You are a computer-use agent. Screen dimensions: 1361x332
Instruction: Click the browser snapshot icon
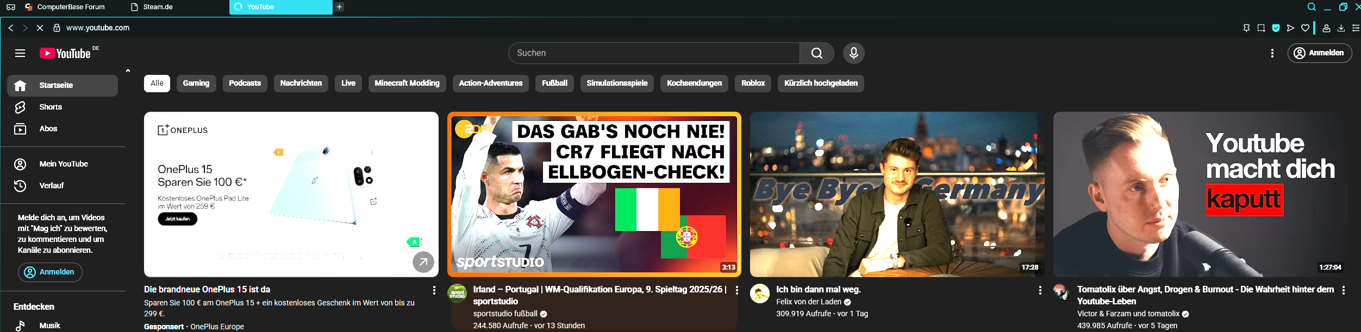[x=1261, y=28]
